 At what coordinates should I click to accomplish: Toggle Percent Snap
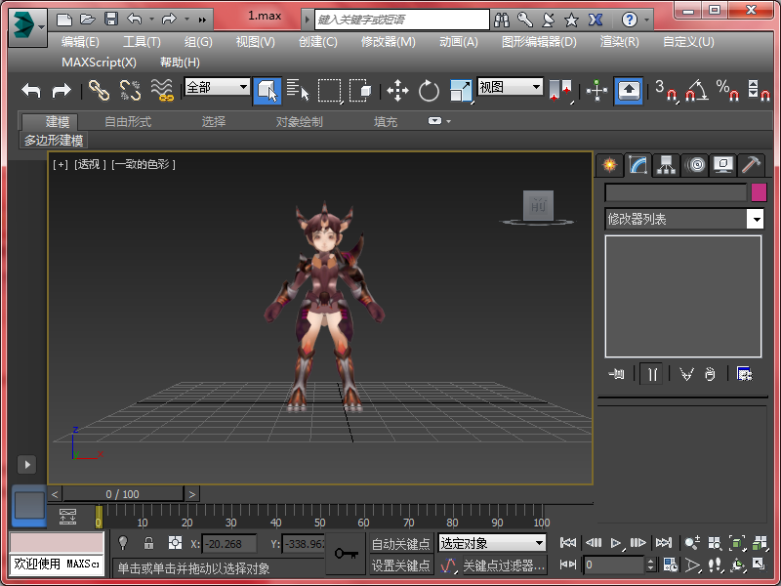pos(727,91)
